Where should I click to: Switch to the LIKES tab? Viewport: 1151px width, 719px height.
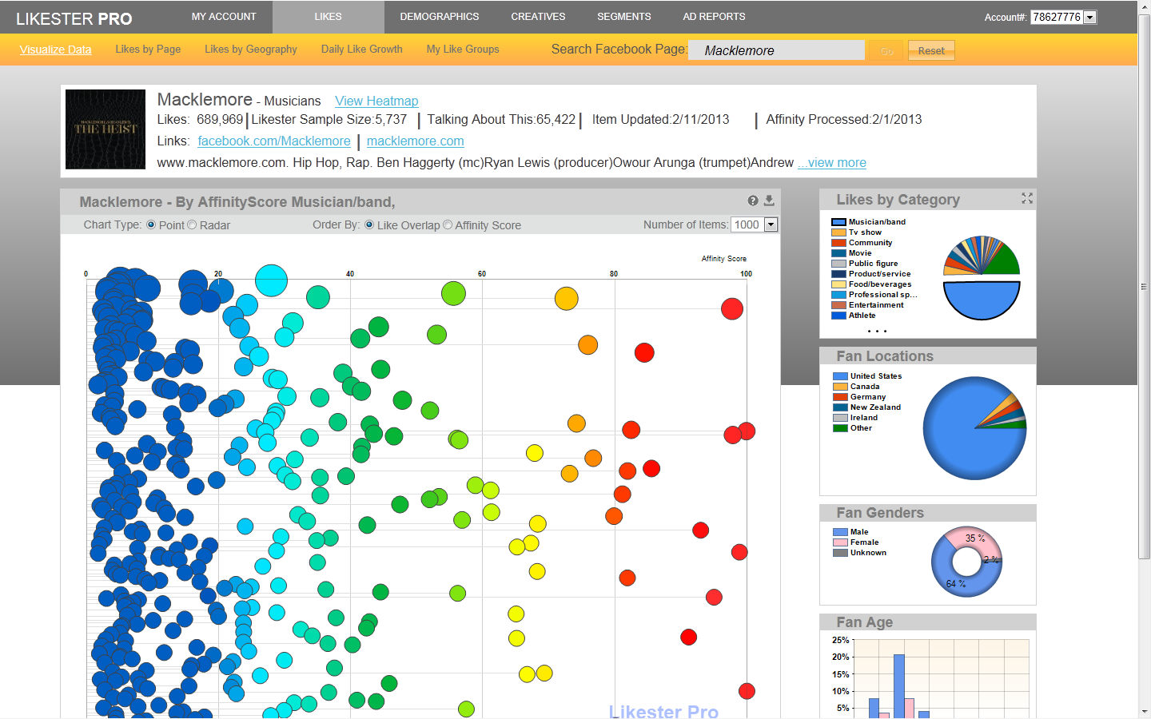(x=328, y=17)
